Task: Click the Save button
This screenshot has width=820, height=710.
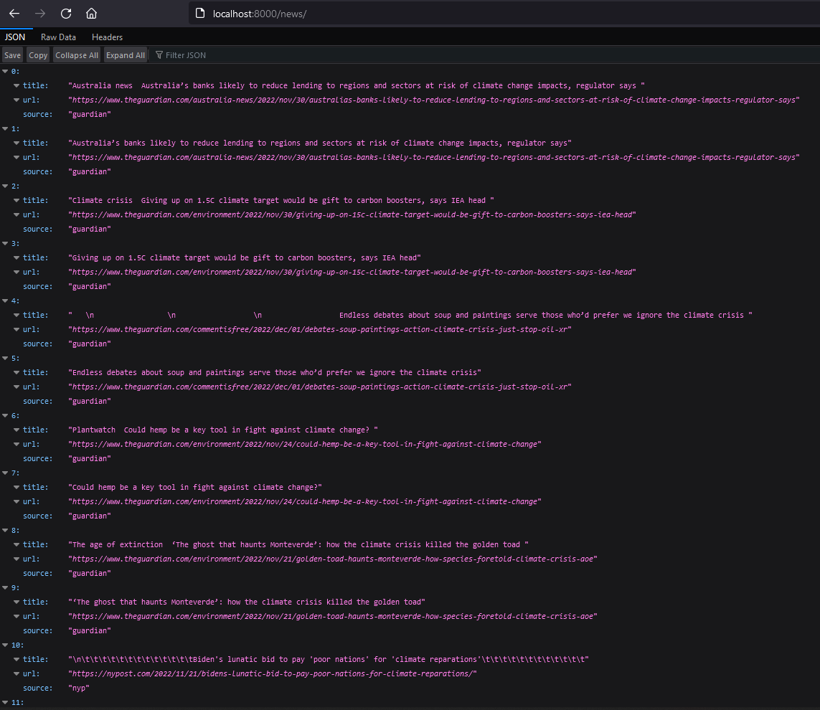Action: pyautogui.click(x=12, y=55)
